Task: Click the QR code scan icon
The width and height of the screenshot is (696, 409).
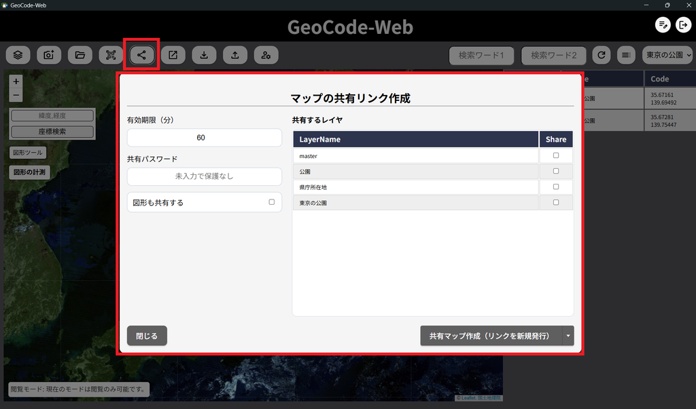Action: click(x=111, y=55)
